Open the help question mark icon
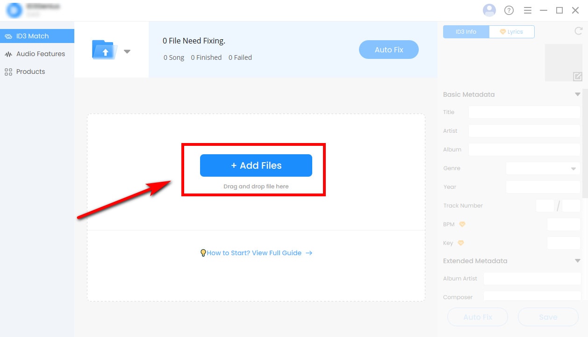The image size is (588, 337). (509, 10)
